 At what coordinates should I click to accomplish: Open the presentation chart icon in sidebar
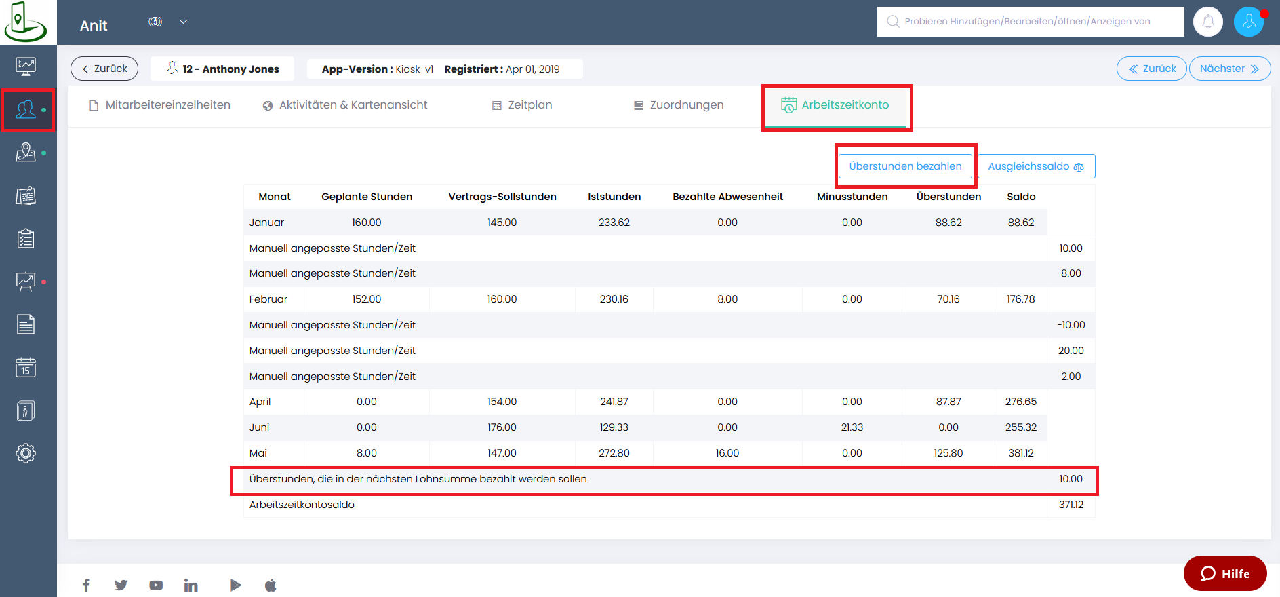26,281
